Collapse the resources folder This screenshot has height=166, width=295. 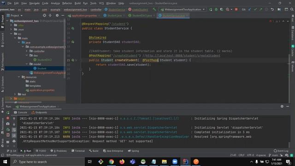(19, 77)
